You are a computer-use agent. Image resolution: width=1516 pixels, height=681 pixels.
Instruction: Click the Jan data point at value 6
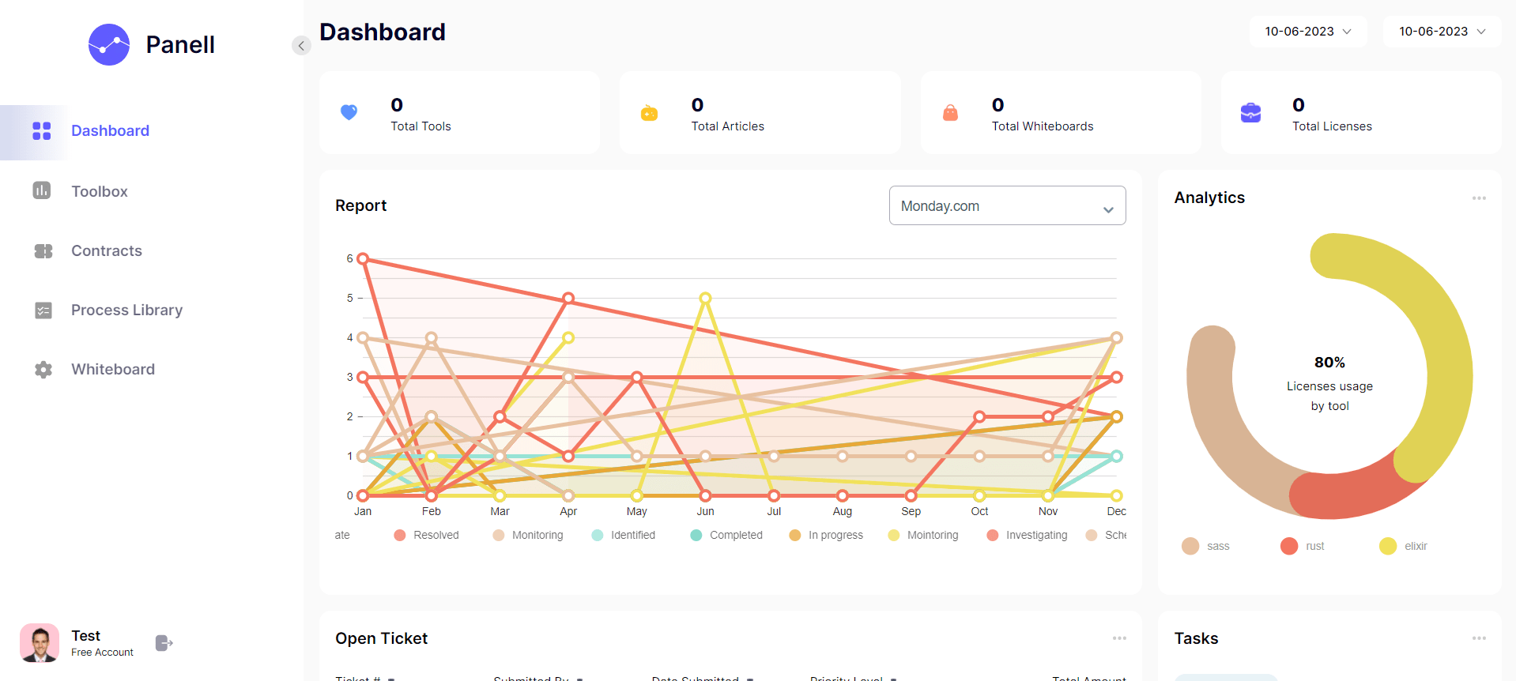click(363, 258)
